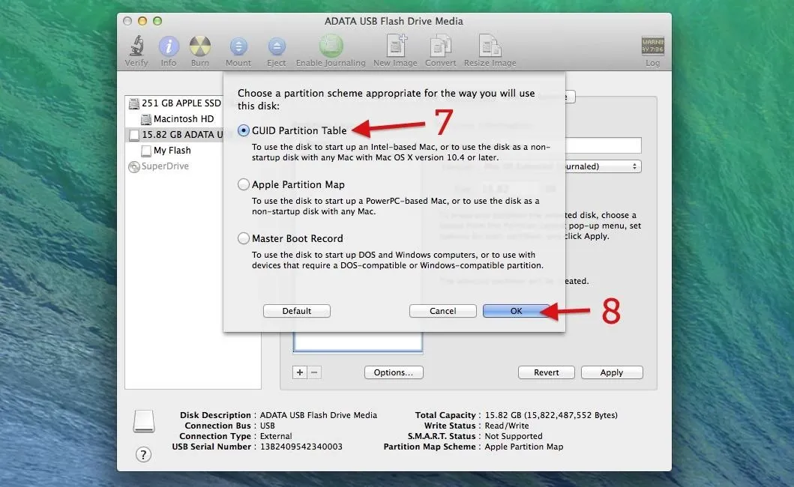This screenshot has width=794, height=487.
Task: Click the Enable Journaling toolbar icon
Action: (x=331, y=46)
